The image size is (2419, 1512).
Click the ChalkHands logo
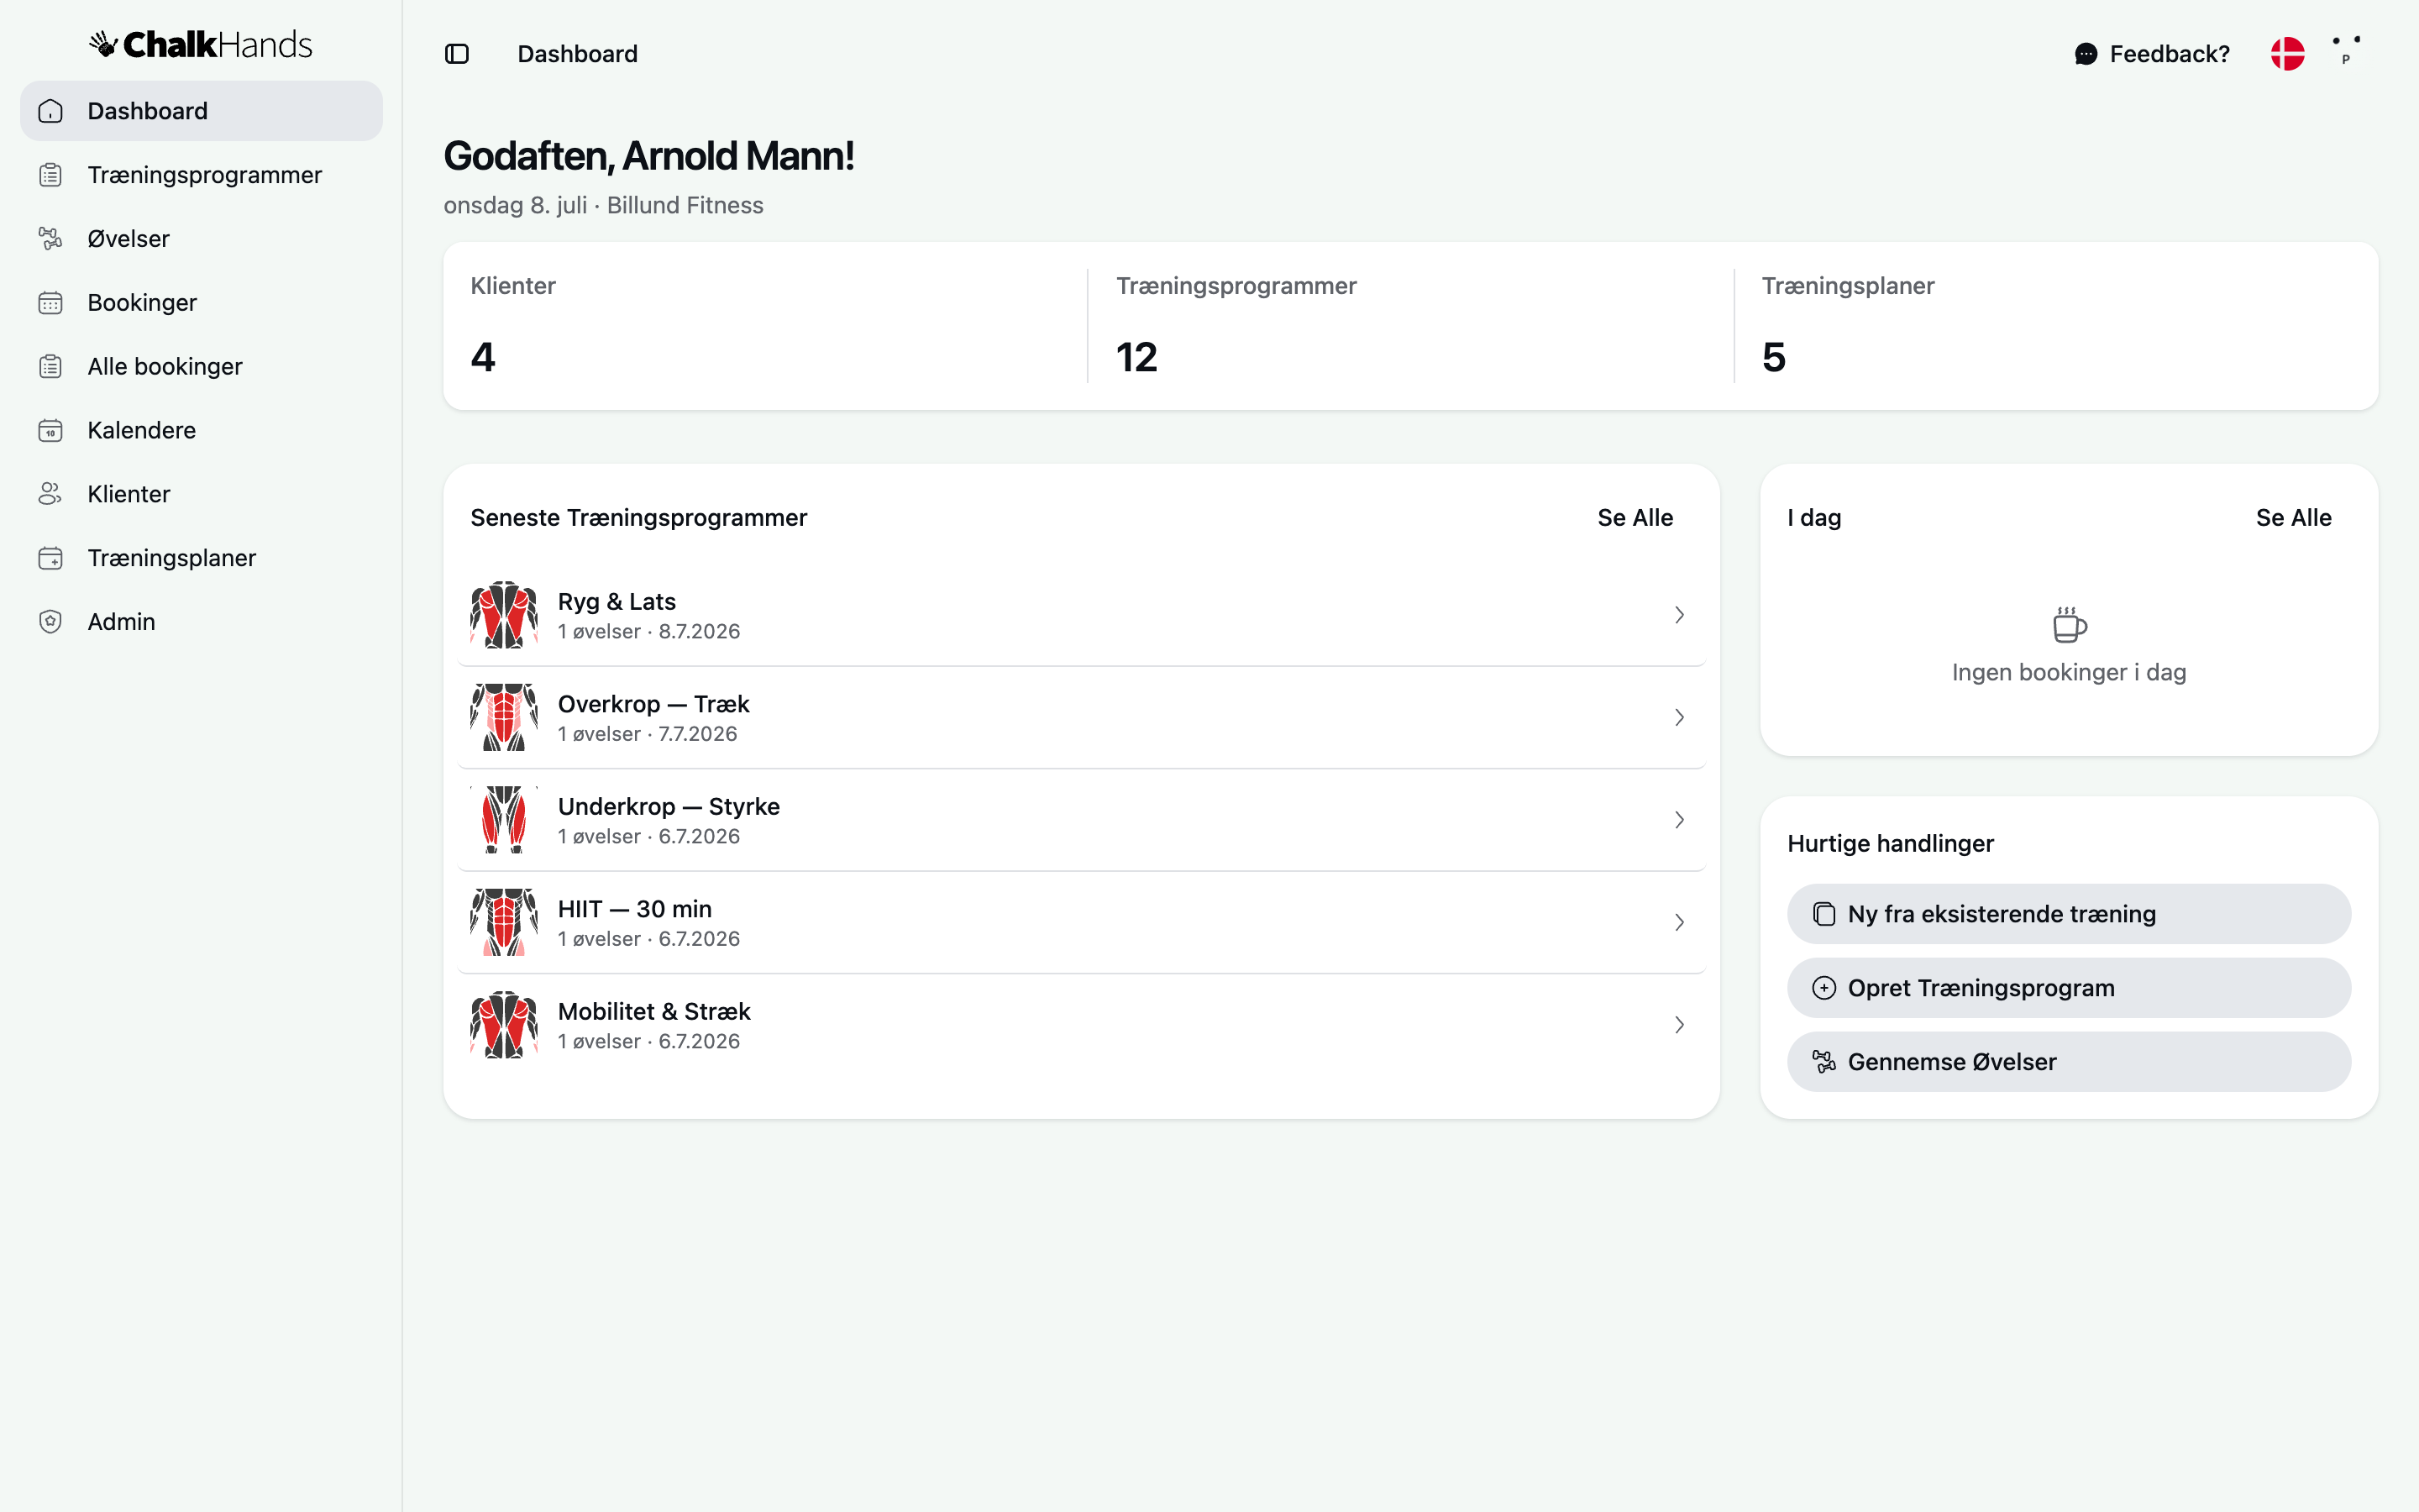pyautogui.click(x=201, y=44)
